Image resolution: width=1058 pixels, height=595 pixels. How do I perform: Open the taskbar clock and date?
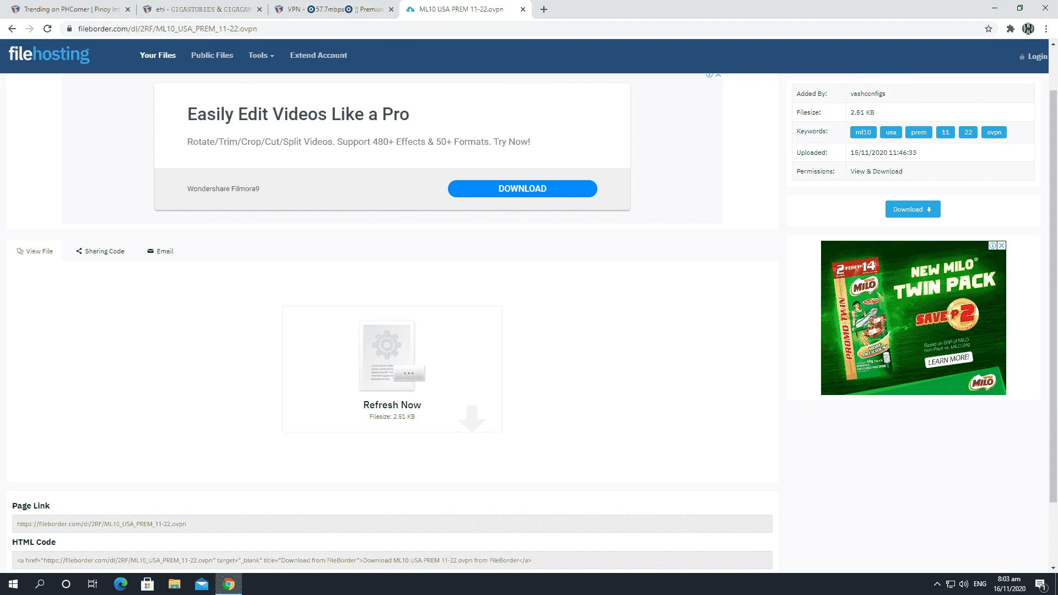pos(1009,584)
